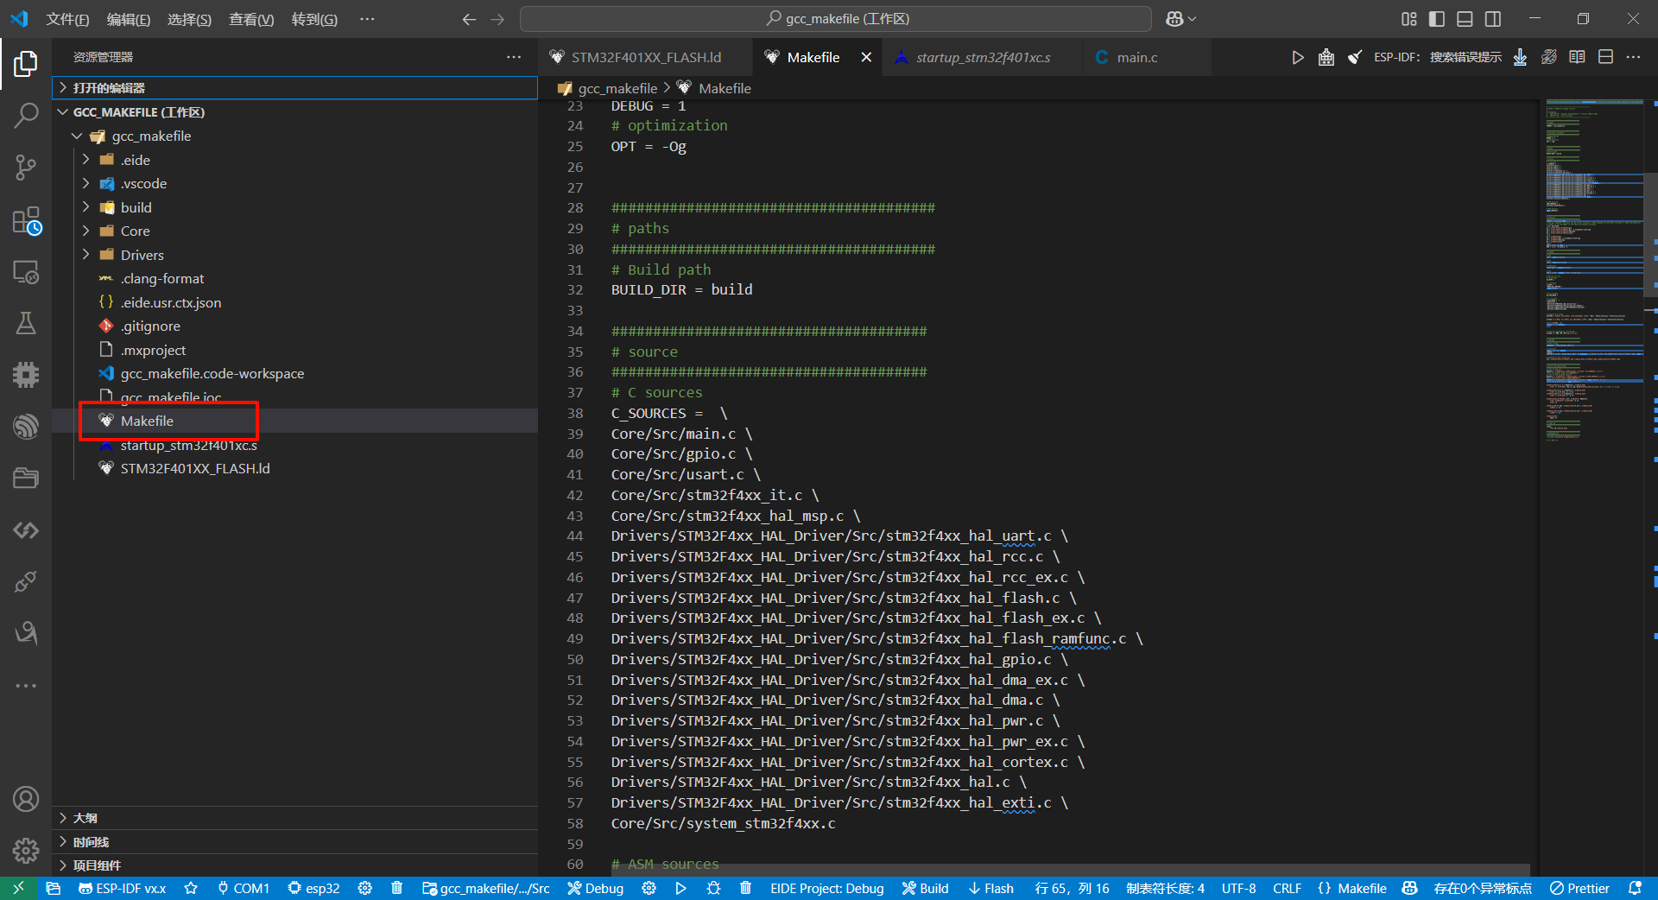
Task: Click the Run play button in editor toolbar
Action: pos(1297,57)
